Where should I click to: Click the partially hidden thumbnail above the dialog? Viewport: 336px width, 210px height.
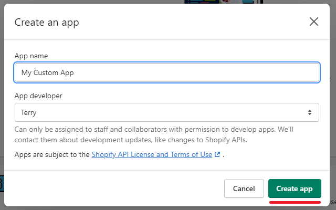click(224, 2)
